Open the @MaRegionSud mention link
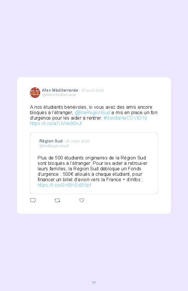Screen dimensions: 188x291 coord(92,113)
